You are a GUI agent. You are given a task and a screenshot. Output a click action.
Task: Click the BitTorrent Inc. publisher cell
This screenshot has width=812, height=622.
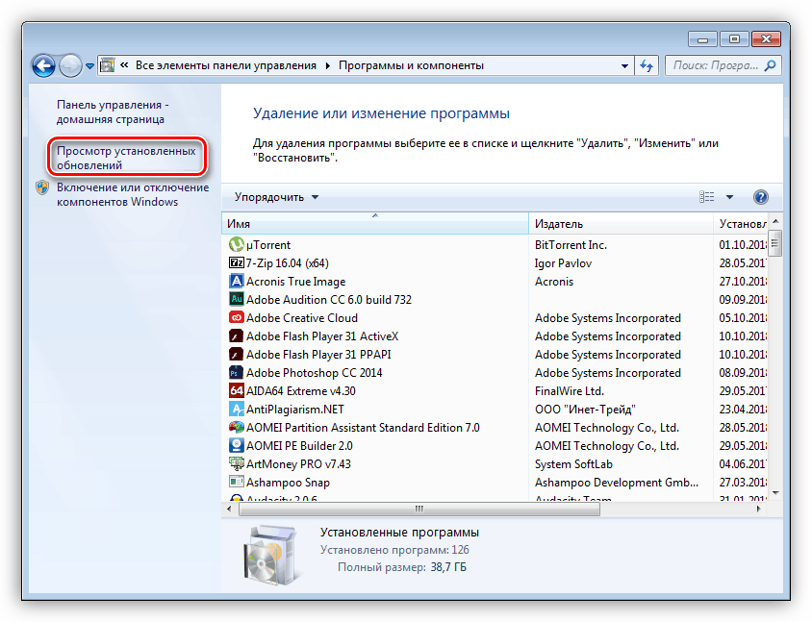click(571, 245)
